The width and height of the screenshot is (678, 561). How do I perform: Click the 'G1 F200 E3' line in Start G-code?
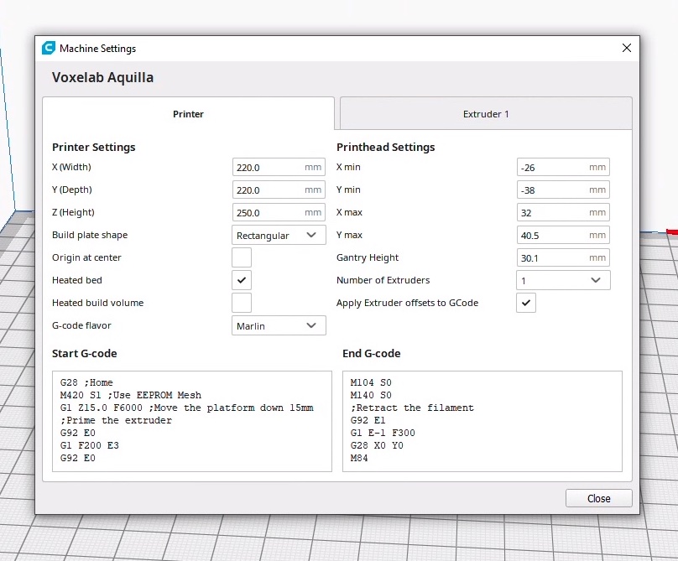[90, 445]
